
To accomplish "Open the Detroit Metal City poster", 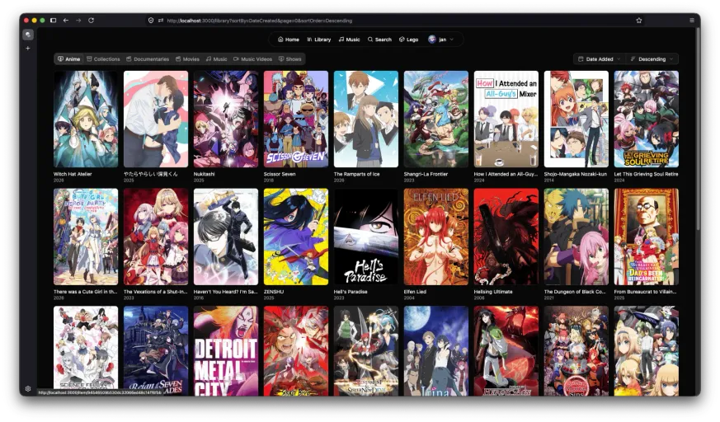I will click(x=226, y=351).
